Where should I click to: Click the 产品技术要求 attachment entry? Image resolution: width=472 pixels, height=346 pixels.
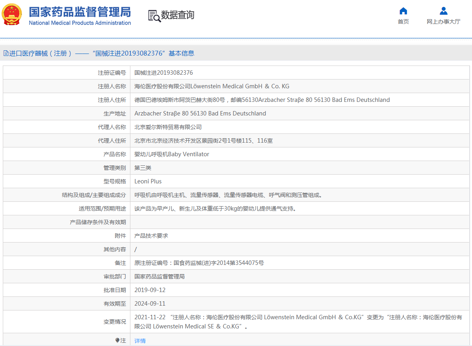pyautogui.click(x=151, y=236)
